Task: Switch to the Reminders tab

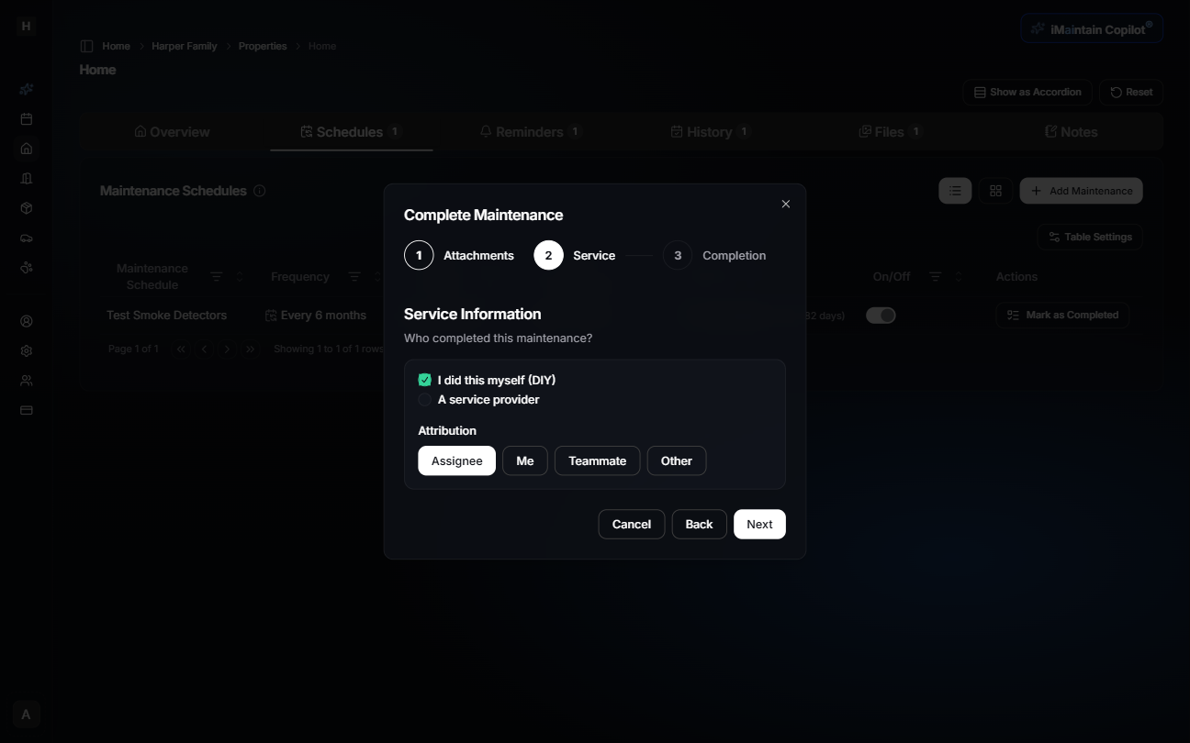Action: pos(530,131)
